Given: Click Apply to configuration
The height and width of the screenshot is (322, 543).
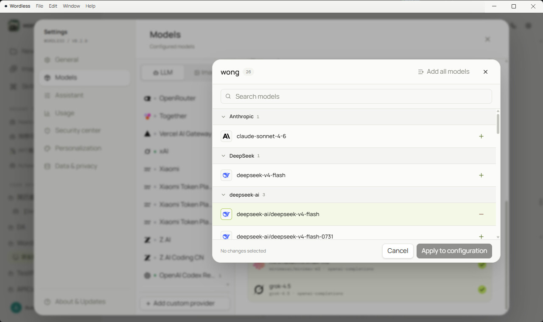Looking at the screenshot, I should (454, 251).
